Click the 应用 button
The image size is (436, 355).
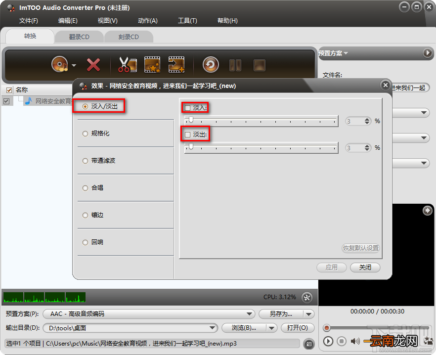pos(331,267)
